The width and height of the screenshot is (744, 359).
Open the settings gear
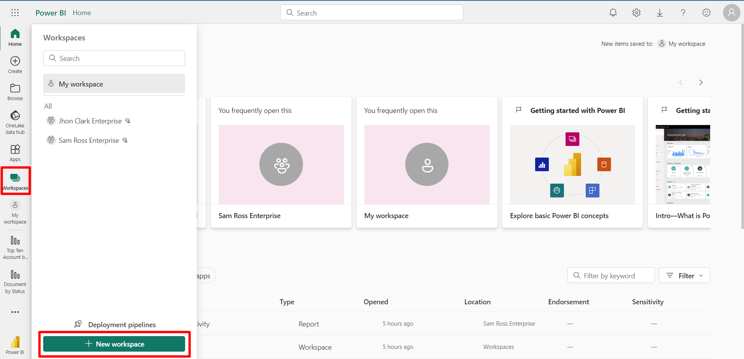coord(636,13)
